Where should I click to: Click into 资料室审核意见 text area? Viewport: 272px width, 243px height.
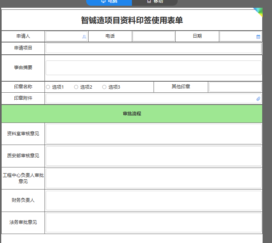point(154,134)
